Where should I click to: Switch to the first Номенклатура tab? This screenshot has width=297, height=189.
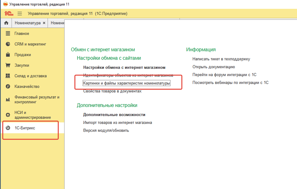pyautogui.click(x=27, y=23)
